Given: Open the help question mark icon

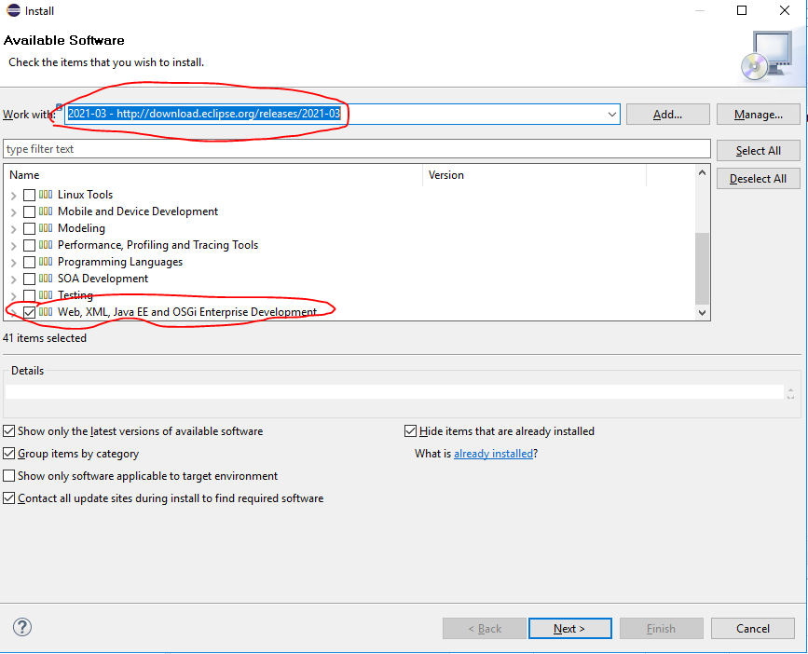Looking at the screenshot, I should (x=22, y=627).
